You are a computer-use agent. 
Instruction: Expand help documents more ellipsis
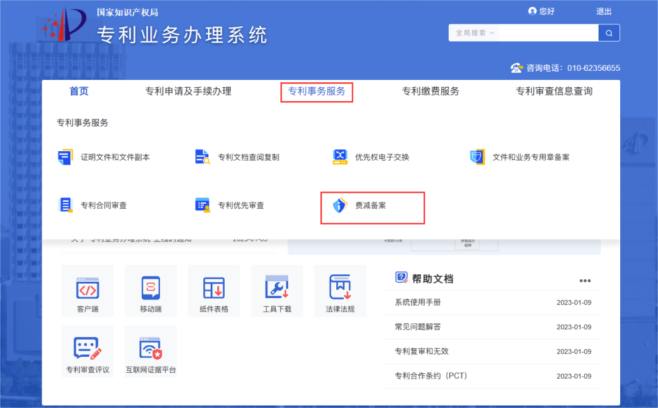[585, 281]
